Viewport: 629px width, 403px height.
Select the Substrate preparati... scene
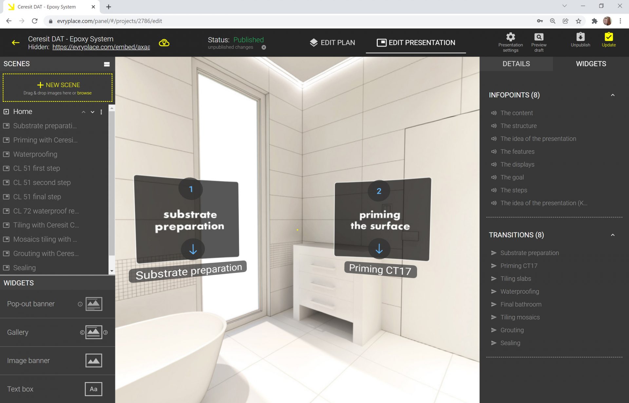(x=45, y=126)
